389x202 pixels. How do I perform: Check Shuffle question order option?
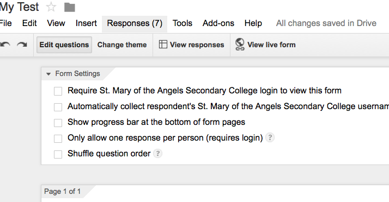[58, 154]
